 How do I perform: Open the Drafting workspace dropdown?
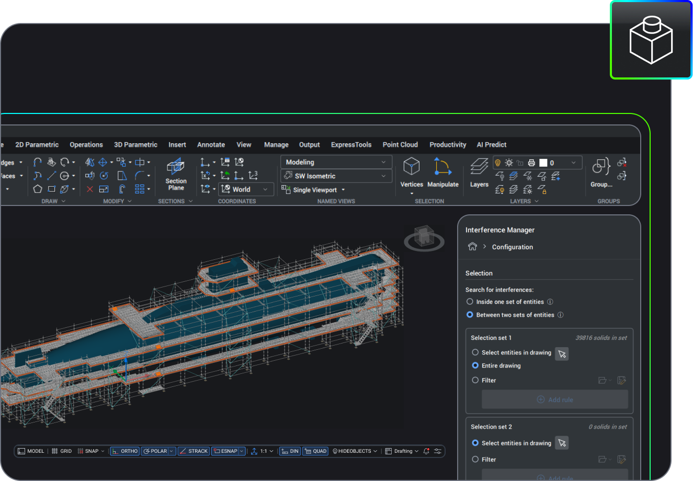(402, 451)
